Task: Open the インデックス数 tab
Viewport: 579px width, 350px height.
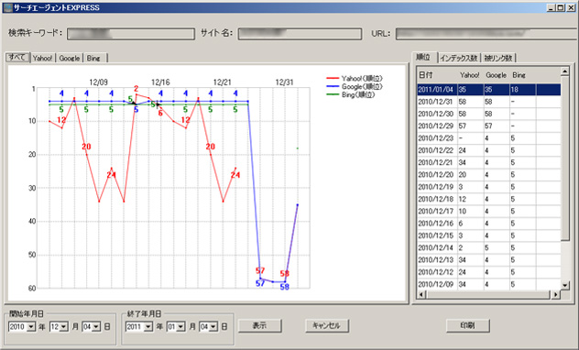Action: point(459,58)
